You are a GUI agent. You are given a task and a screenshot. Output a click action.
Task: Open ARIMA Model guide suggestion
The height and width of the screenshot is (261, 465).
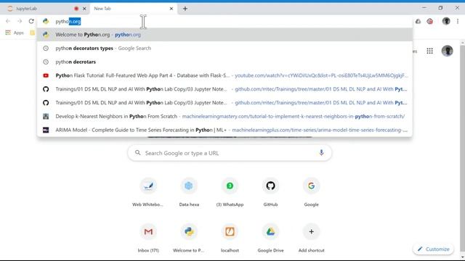[225, 130]
